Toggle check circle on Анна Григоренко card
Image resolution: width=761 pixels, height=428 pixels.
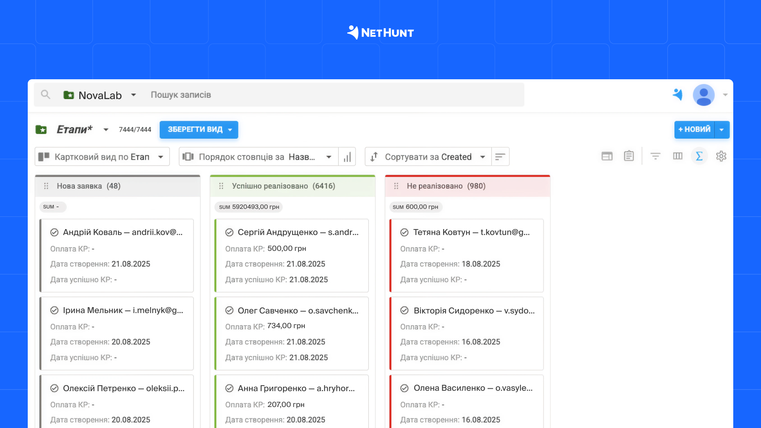point(229,388)
